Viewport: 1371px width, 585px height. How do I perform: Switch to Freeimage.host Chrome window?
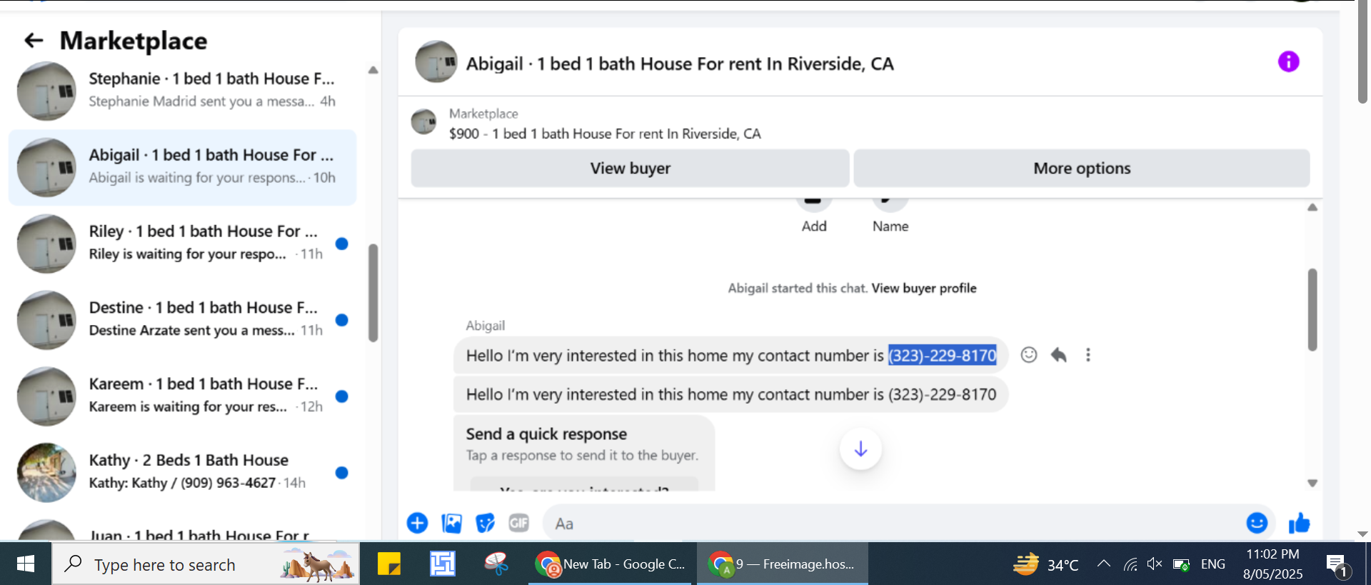pos(783,564)
